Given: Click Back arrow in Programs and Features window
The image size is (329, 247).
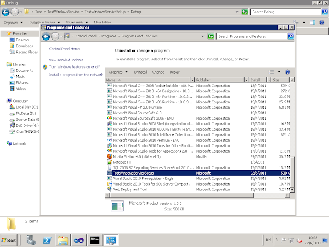Looking at the screenshot, I should tap(46, 37).
